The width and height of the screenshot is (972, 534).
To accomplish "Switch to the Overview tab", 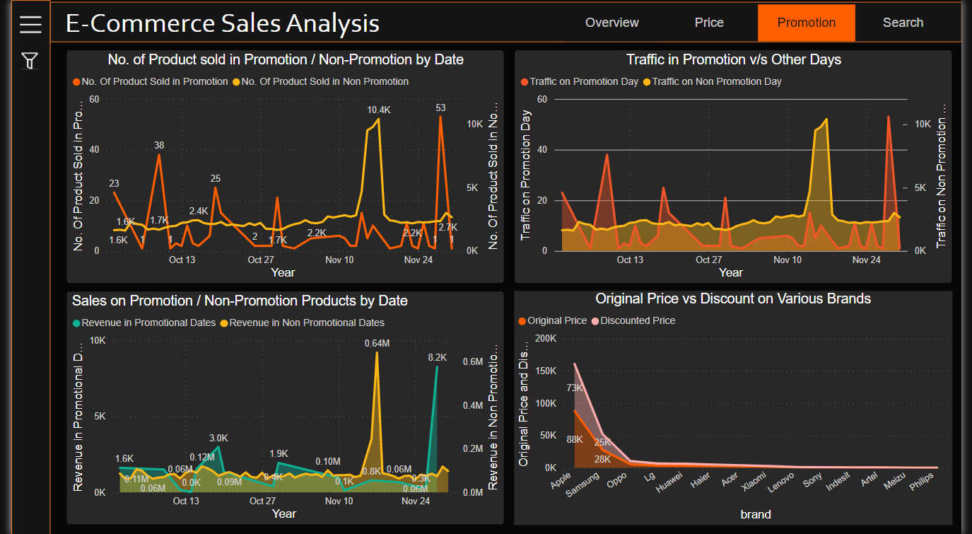I will click(x=611, y=23).
